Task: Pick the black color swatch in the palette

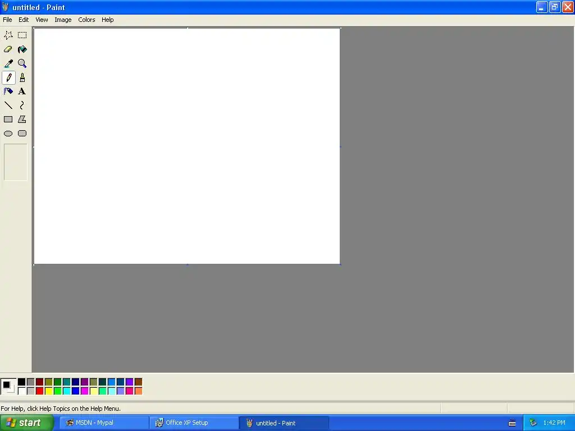Action: (22, 382)
